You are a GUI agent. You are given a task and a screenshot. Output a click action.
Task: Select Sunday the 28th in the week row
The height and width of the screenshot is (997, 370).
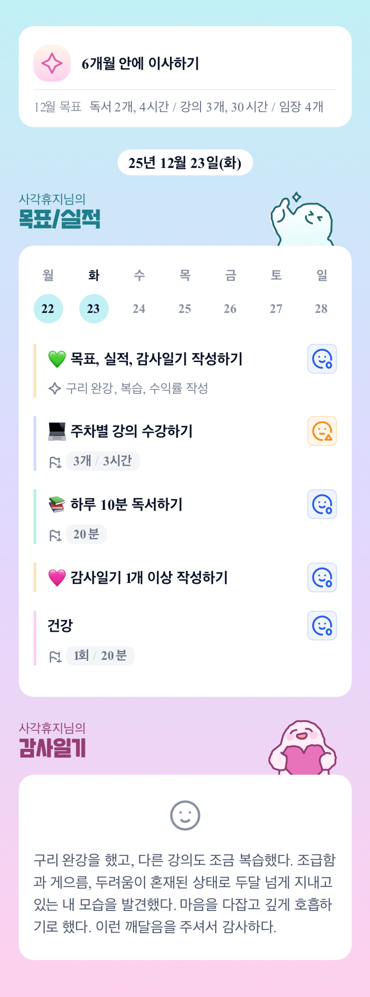[x=321, y=309]
